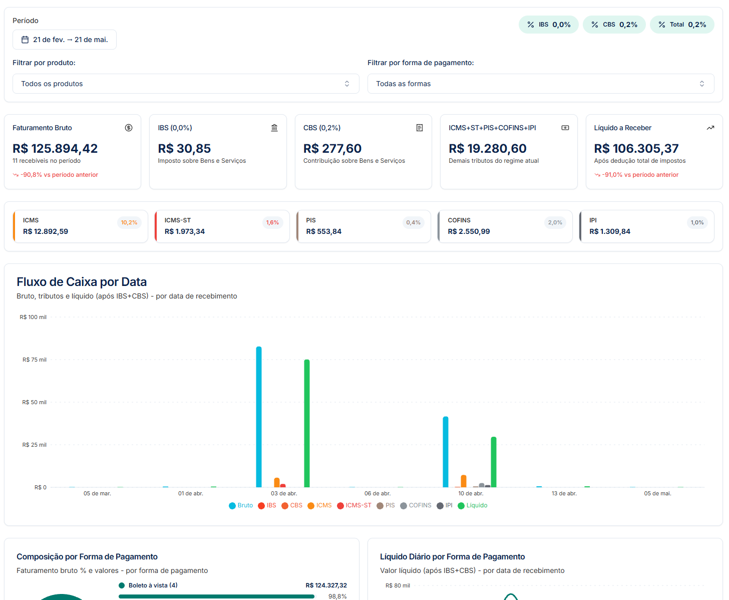Click the IPI 1,0% percentage badge
Image resolution: width=729 pixels, height=600 pixels.
[697, 222]
